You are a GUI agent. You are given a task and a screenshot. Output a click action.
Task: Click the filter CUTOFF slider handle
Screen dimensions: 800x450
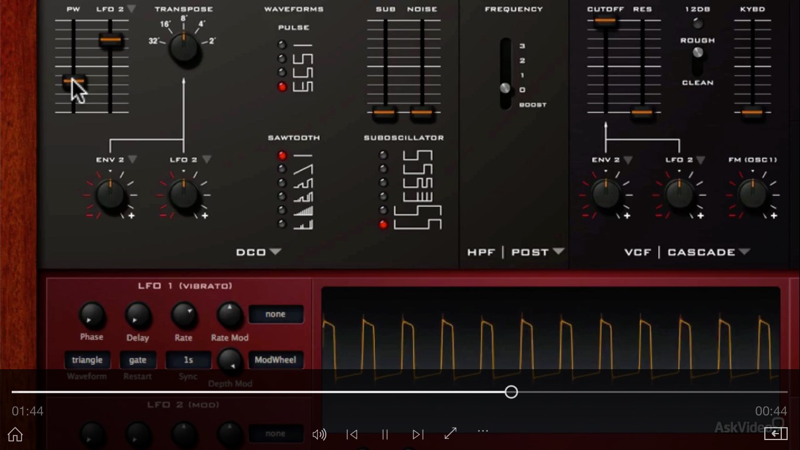point(606,22)
